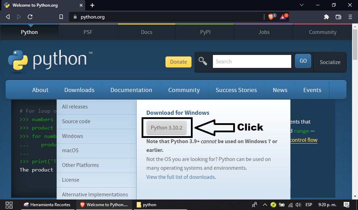Focus the site Search field
This screenshot has width=358, height=210.
(x=252, y=61)
